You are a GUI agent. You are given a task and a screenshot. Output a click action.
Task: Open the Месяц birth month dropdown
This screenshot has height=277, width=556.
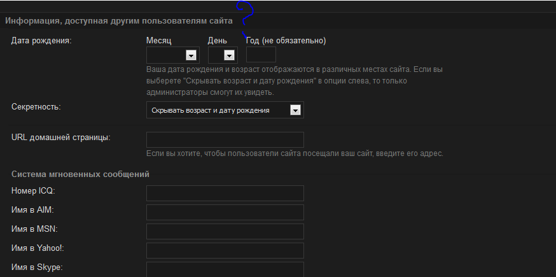172,55
